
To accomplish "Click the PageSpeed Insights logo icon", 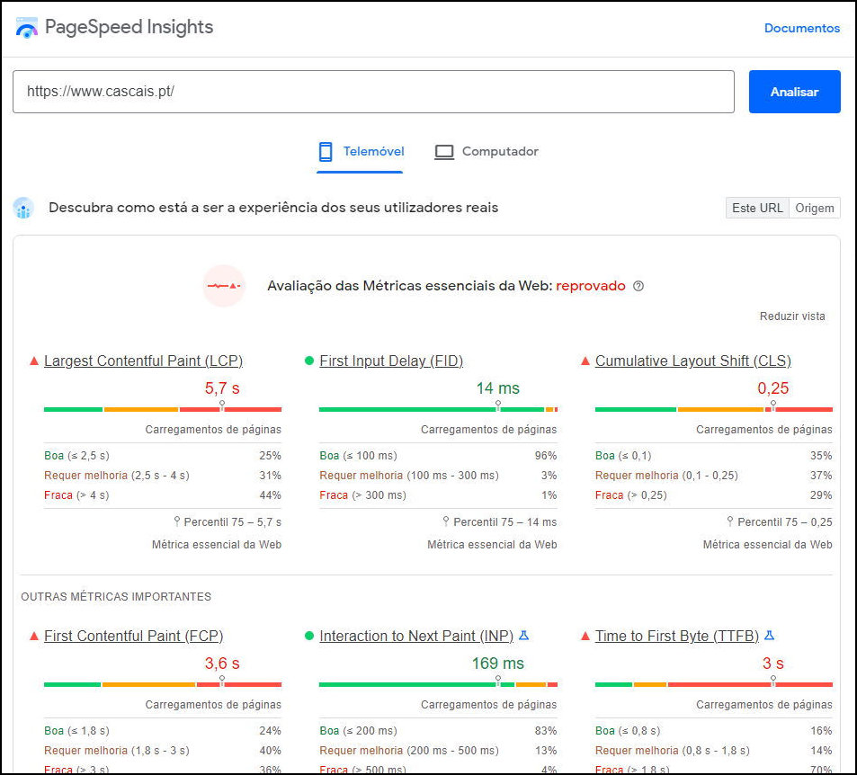I will pyautogui.click(x=26, y=27).
